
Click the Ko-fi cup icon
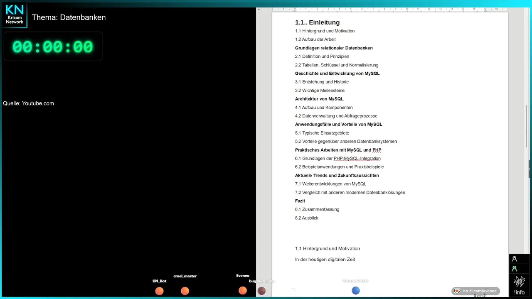457,291
